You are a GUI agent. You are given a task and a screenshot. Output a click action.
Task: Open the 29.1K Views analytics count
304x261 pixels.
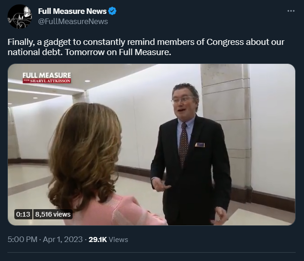[108, 239]
